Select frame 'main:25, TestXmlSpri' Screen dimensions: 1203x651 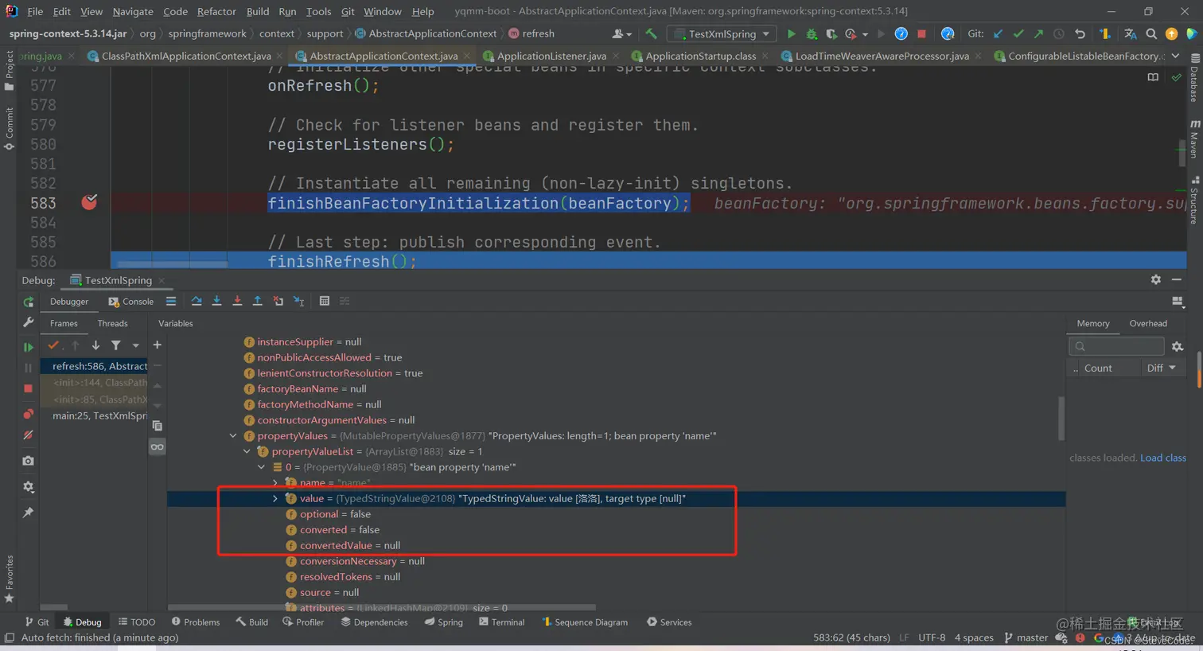click(x=99, y=415)
